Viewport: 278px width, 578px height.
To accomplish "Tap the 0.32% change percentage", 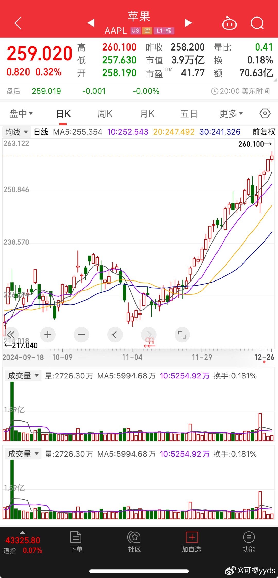I will [x=48, y=72].
